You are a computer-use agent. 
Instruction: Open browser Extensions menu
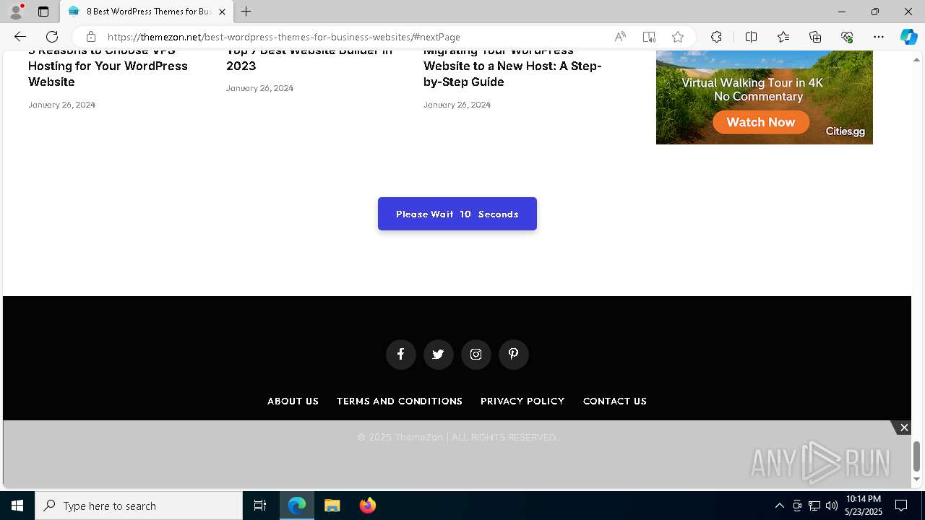(716, 37)
